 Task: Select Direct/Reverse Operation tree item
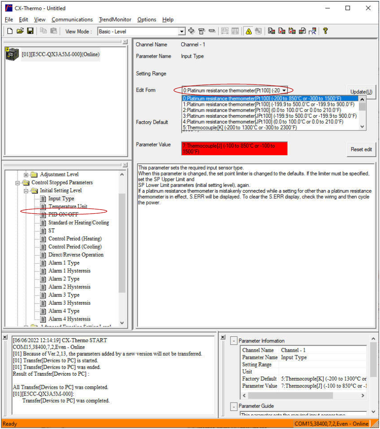[76, 255]
